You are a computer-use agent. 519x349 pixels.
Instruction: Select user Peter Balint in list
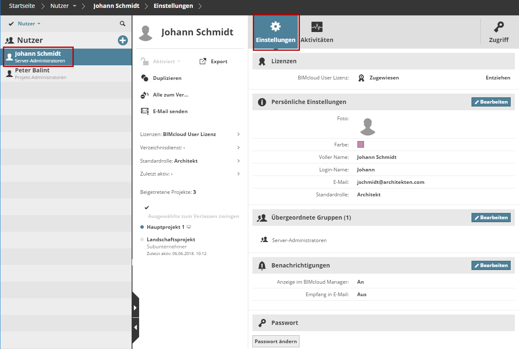32,73
